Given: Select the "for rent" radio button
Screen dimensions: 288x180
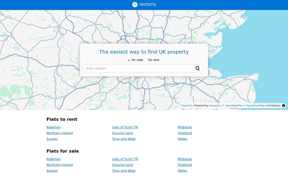Looking at the screenshot, I should 146,60.
